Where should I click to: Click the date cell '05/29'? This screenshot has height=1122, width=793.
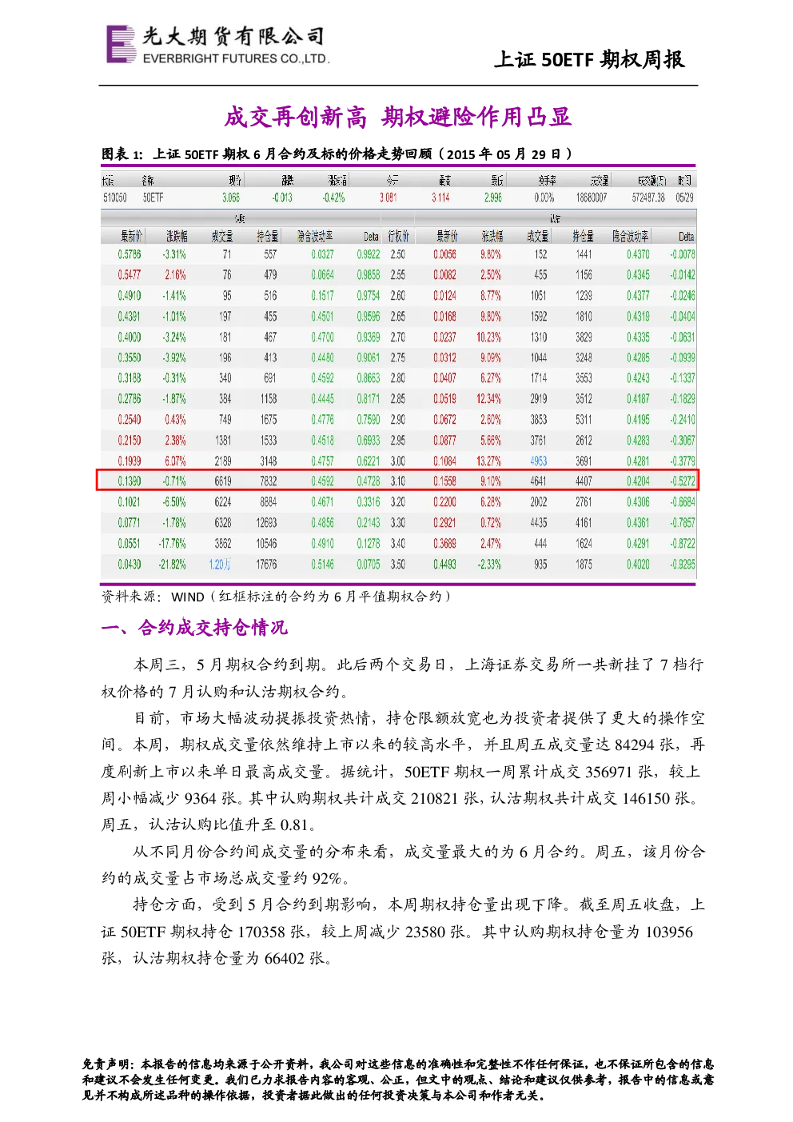[685, 198]
